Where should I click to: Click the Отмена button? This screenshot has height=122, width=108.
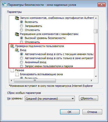[x=92, y=112]
